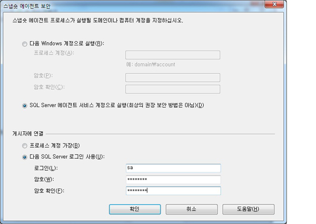Click the '스냅숏 에이전트 보안' window title
316x224 pixels.
click(27, 6)
